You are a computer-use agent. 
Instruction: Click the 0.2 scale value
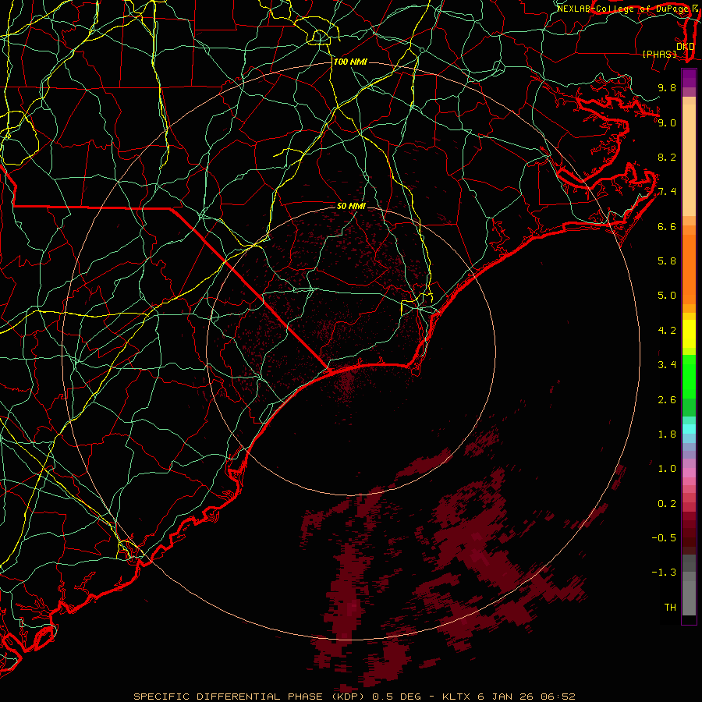[667, 504]
